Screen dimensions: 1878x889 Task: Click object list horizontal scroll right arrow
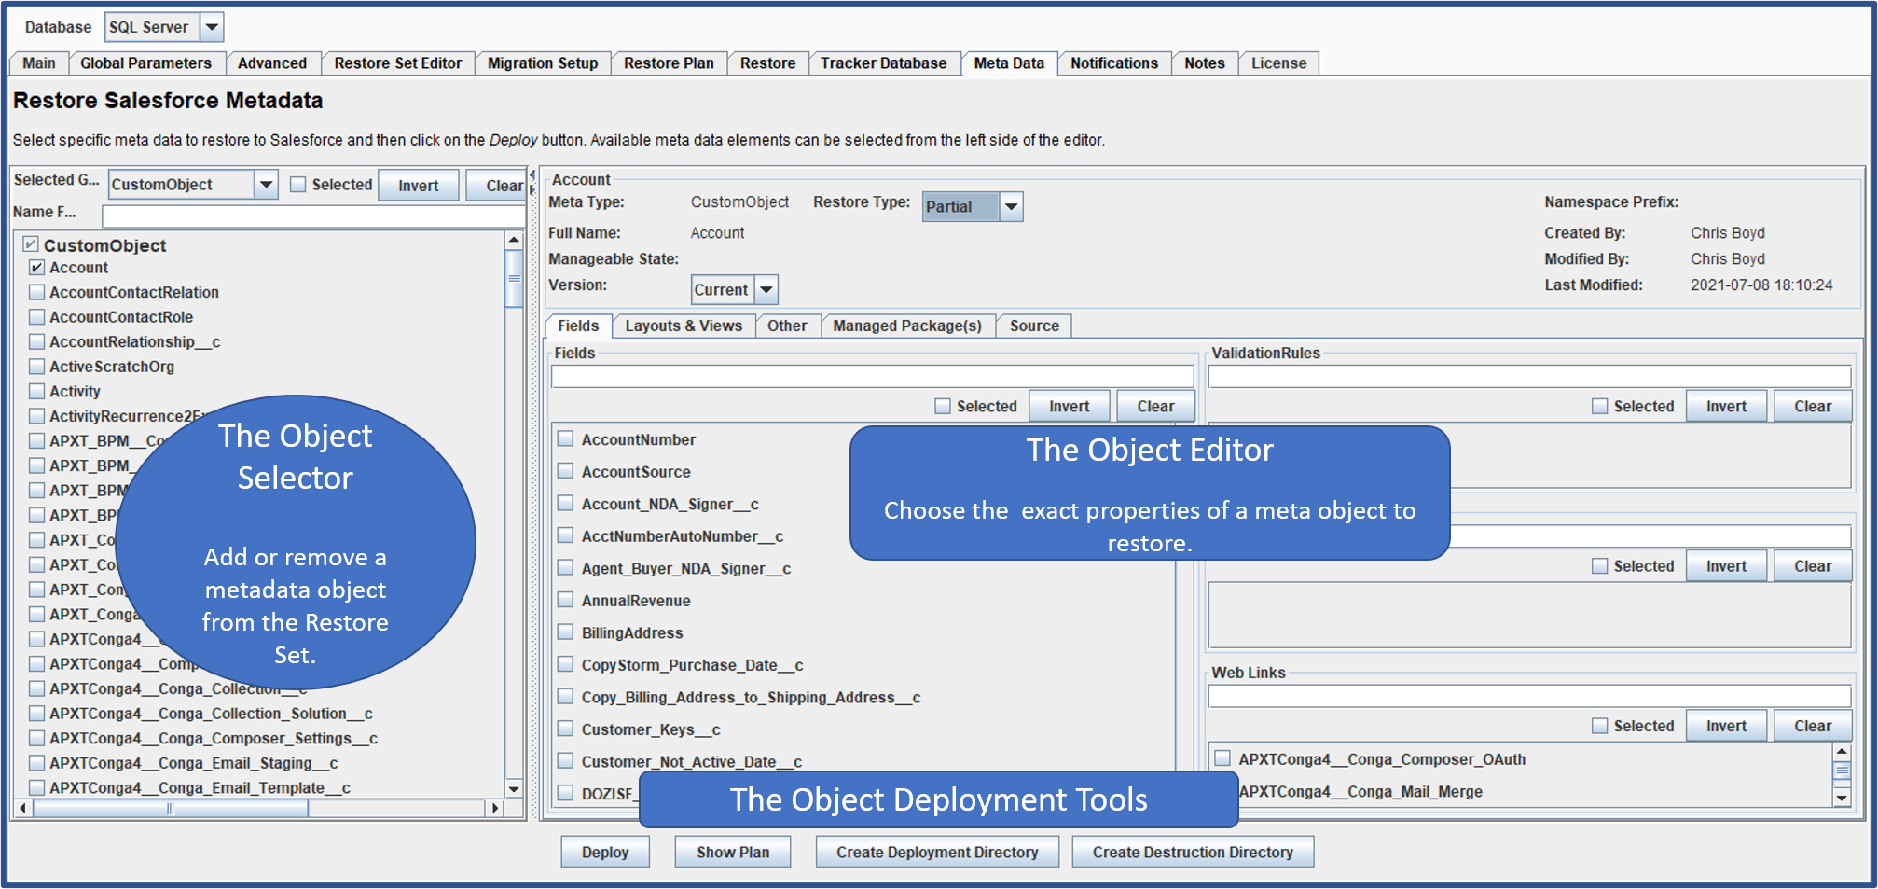pos(496,808)
